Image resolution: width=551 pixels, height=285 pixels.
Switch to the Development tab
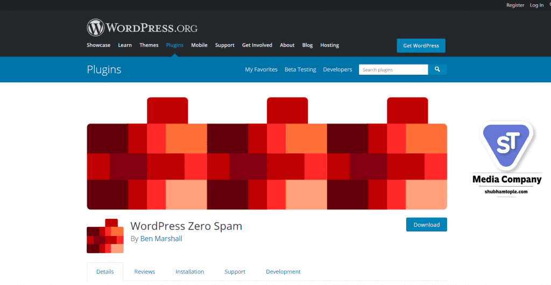click(283, 272)
